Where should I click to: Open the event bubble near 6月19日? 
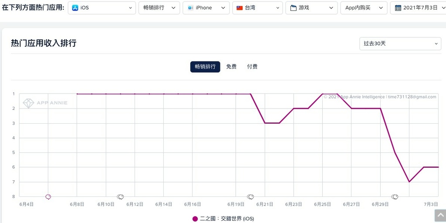250,197
